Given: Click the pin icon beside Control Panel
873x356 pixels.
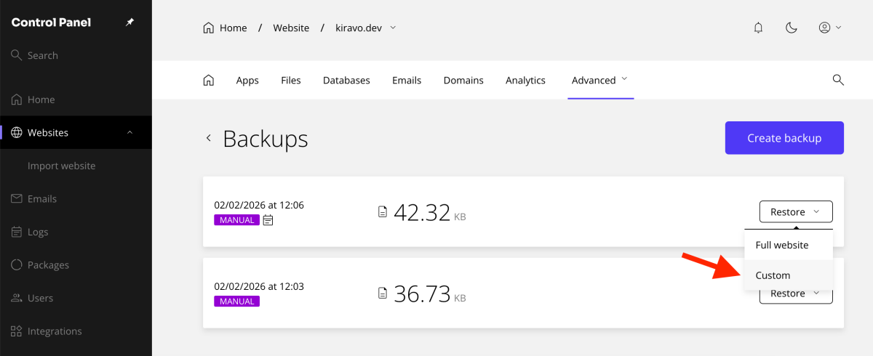Looking at the screenshot, I should 129,23.
